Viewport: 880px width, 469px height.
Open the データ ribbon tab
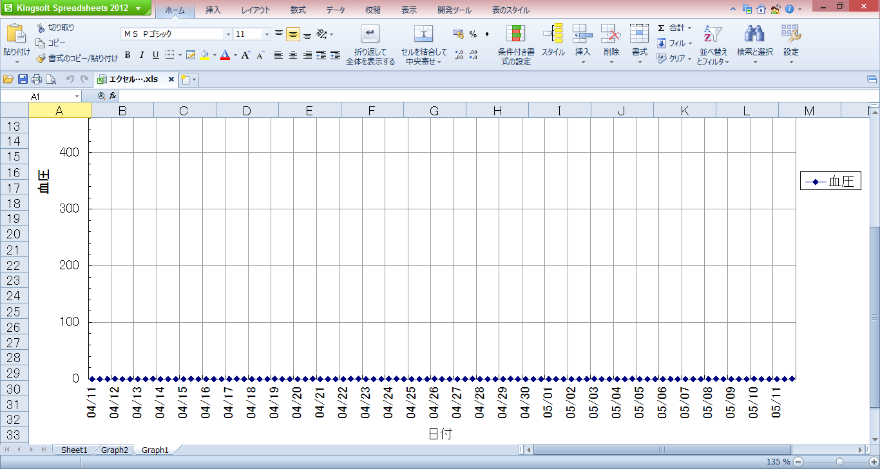coord(335,10)
